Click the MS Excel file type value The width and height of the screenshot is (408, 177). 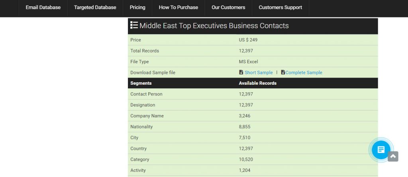pyautogui.click(x=248, y=62)
